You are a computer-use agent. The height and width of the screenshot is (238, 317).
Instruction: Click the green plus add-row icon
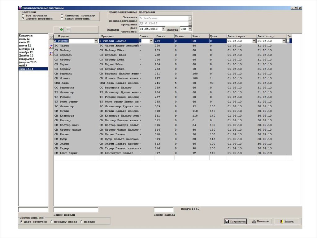point(61,29)
